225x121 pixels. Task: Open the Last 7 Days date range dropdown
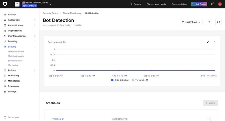[191, 22]
